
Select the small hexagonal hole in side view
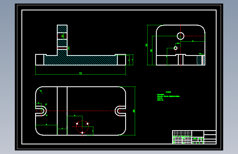(176, 48)
